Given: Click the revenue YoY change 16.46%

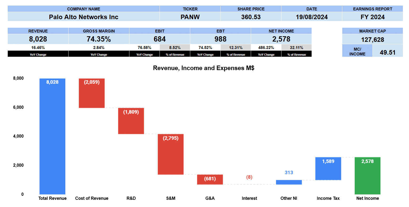Looking at the screenshot, I should coord(38,48).
